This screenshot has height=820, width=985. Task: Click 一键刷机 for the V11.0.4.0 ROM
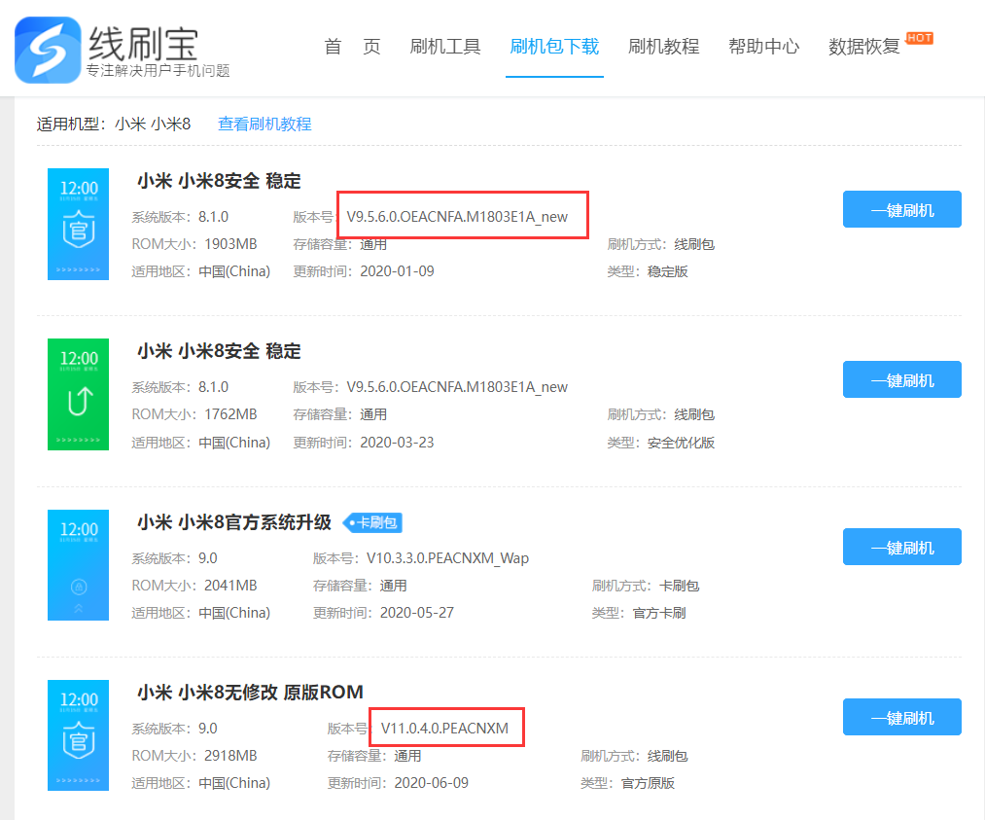[x=902, y=717]
